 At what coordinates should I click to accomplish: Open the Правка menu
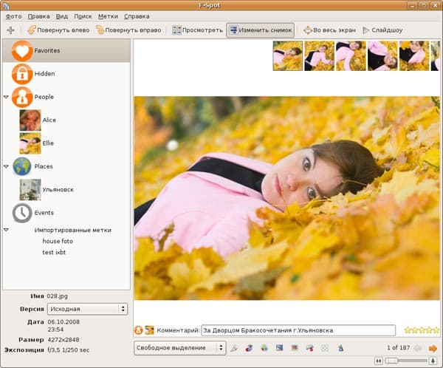[x=38, y=16]
